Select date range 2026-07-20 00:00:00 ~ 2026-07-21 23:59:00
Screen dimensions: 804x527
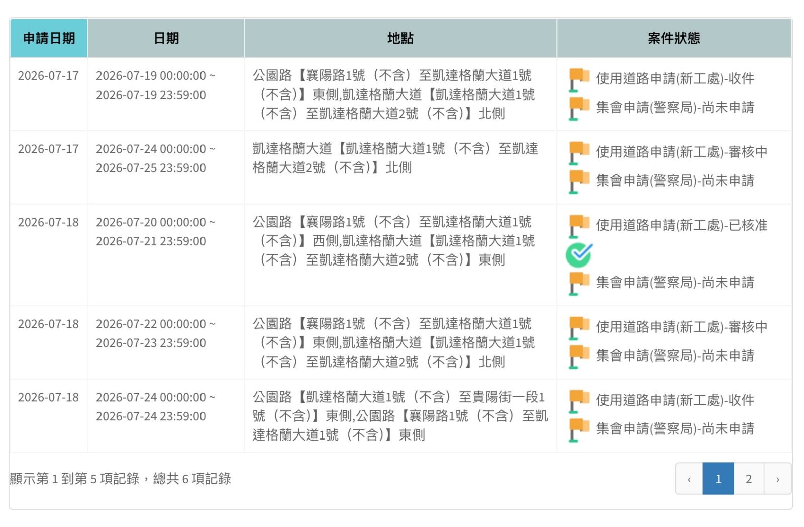156,232
